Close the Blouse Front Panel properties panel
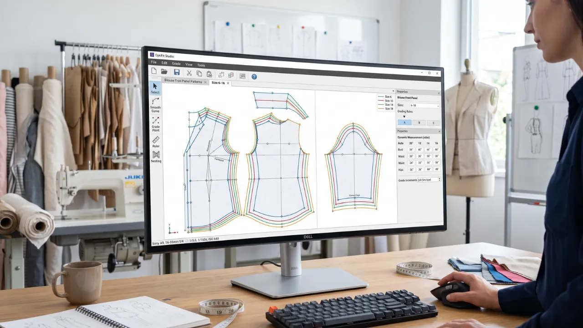 [x=439, y=93]
